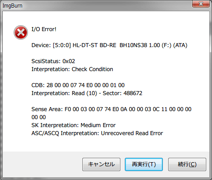Click the red error X icon
The width and height of the screenshot is (212, 180).
21,32
